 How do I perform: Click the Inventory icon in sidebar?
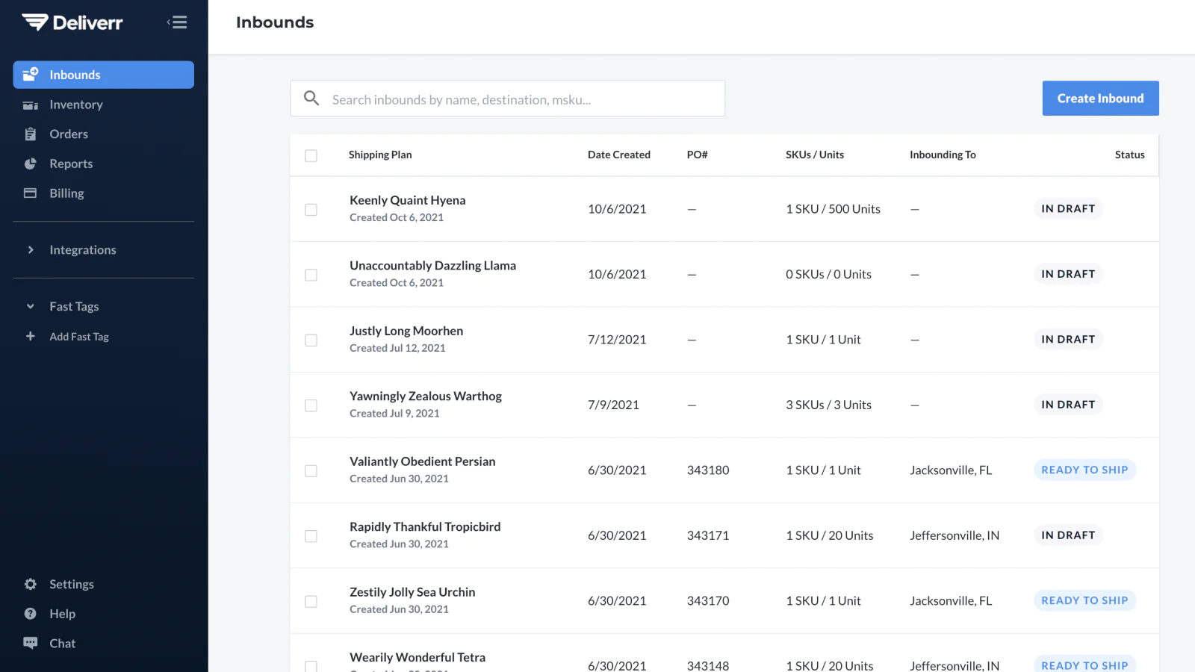31,105
